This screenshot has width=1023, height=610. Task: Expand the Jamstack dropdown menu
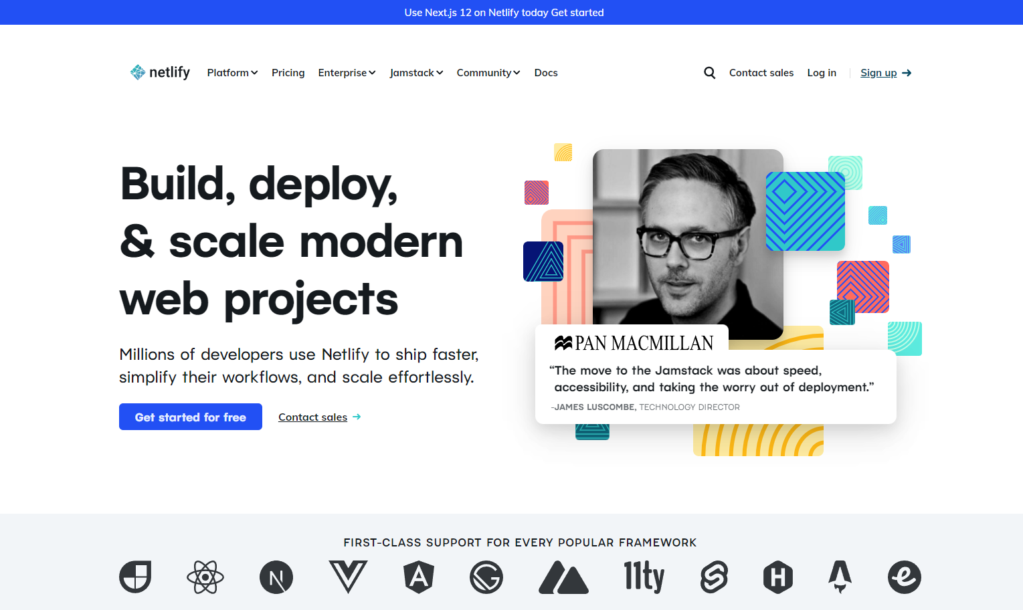click(416, 72)
